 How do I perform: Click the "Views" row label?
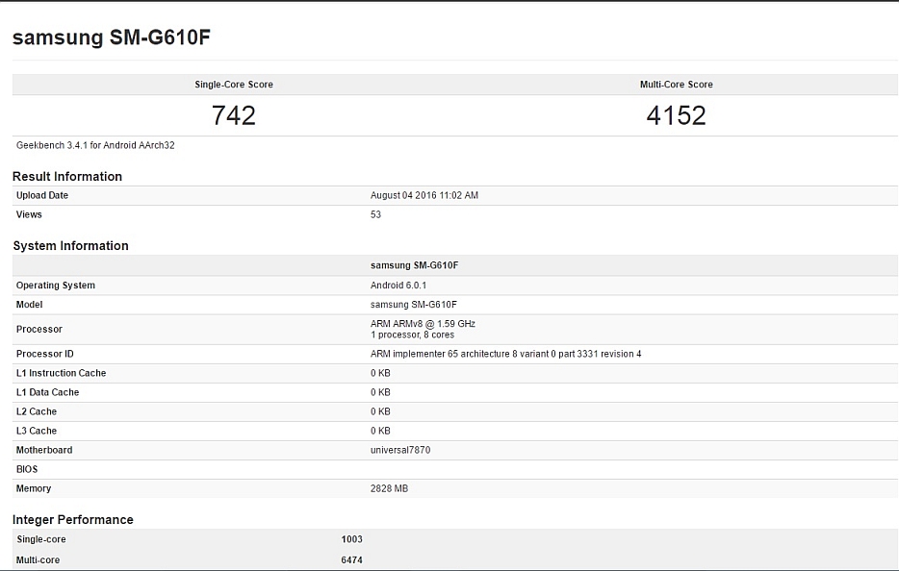click(x=29, y=214)
